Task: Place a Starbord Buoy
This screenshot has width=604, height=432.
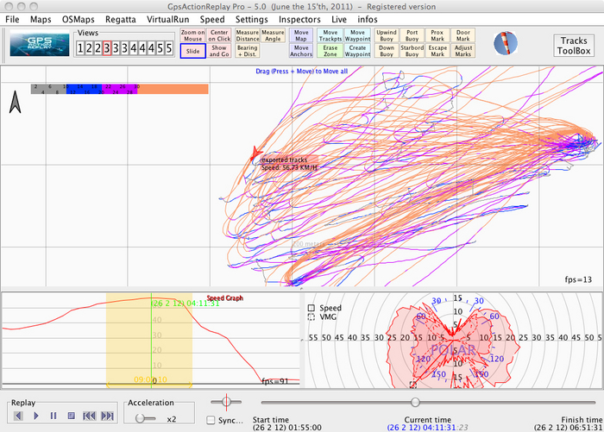Action: pyautogui.click(x=412, y=51)
